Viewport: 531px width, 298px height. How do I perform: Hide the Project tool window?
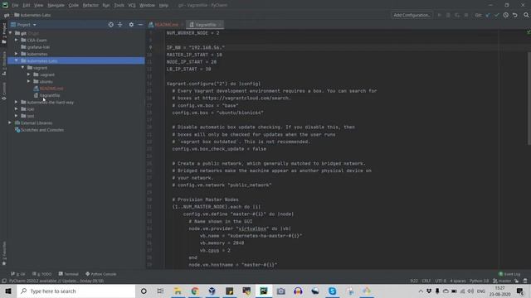[140, 25]
